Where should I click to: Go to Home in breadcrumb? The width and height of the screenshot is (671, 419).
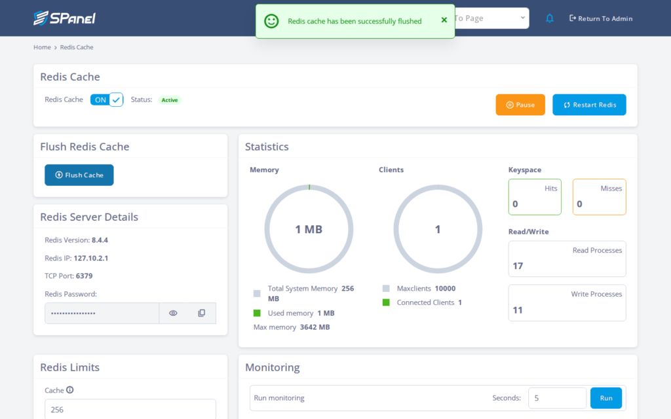pos(42,47)
